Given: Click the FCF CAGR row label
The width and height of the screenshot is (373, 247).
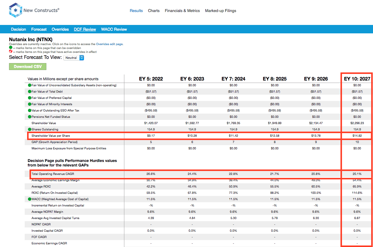Looking at the screenshot, I should 39,237.
